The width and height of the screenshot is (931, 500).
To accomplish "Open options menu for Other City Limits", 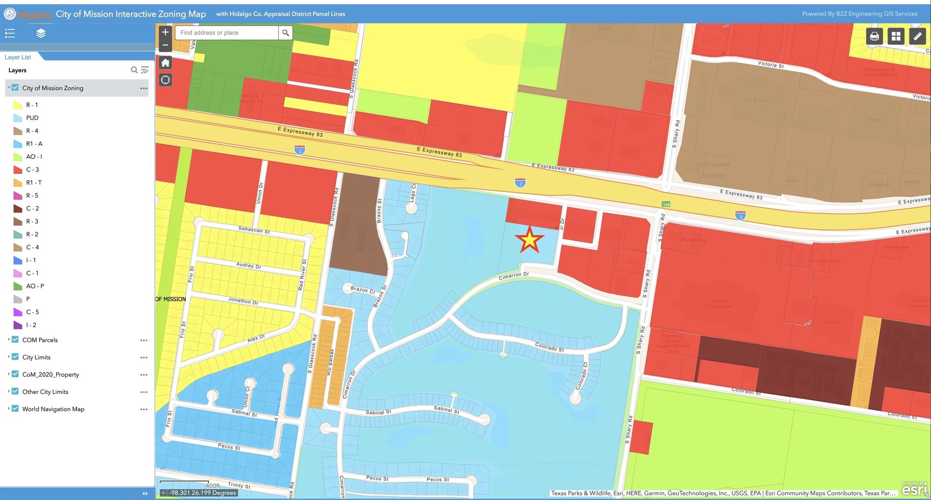I will pyautogui.click(x=144, y=392).
